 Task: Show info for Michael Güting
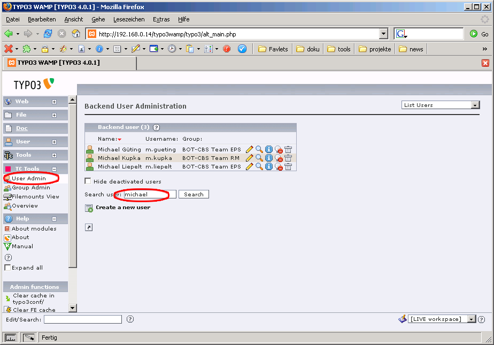(269, 149)
